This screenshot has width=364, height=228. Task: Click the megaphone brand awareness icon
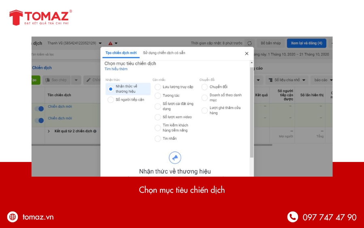tap(175, 158)
